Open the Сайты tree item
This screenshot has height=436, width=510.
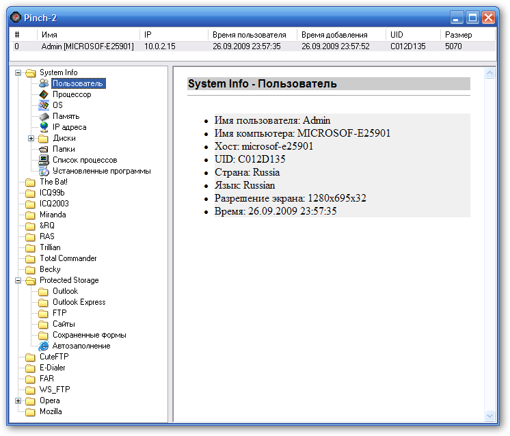pyautogui.click(x=64, y=324)
